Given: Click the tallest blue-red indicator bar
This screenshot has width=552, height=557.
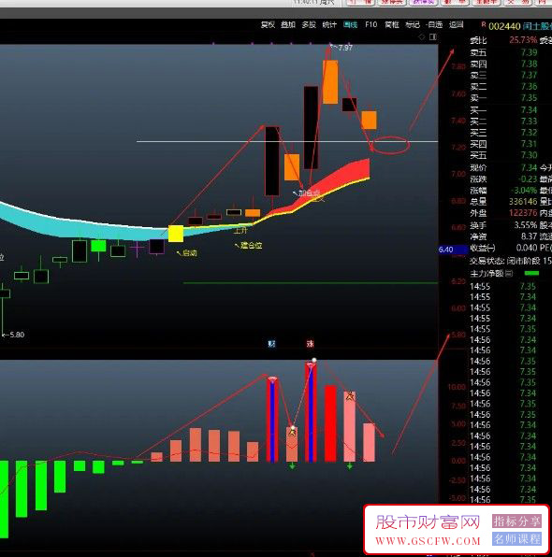Looking at the screenshot, I should point(311,412).
